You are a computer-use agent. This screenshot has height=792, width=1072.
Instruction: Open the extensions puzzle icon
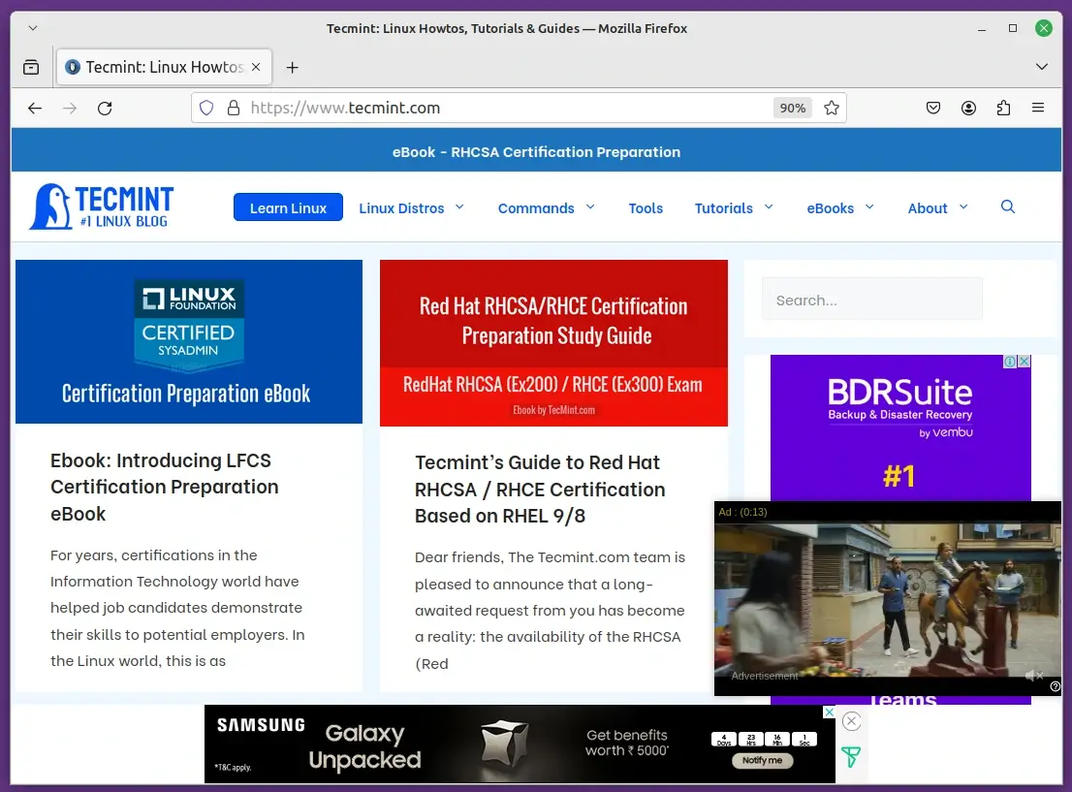1003,108
